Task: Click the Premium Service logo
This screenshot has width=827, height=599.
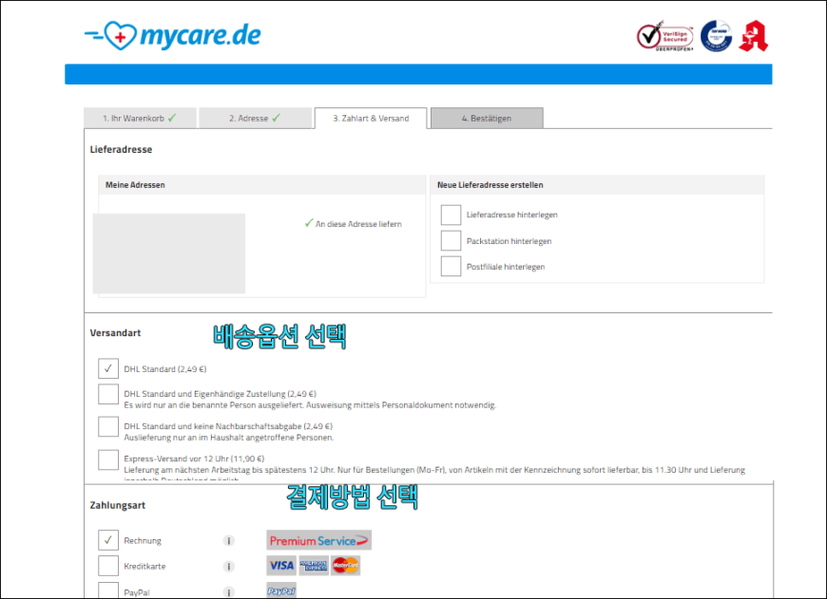Action: [319, 540]
